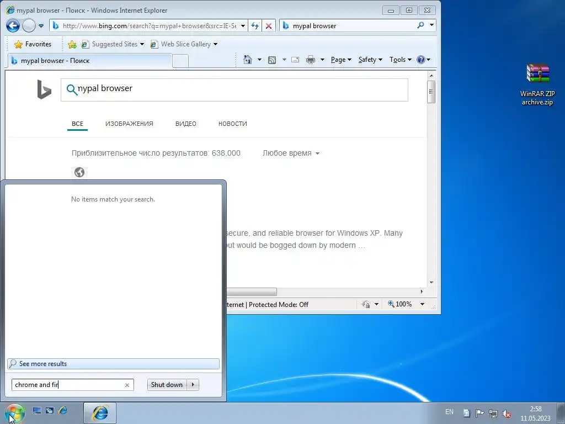This screenshot has height=424, width=565.
Task: Click Show Desktop quick launch icon
Action: pyautogui.click(x=37, y=410)
